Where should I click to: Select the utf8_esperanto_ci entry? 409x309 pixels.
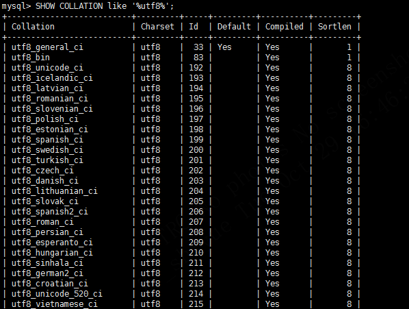[x=52, y=243]
